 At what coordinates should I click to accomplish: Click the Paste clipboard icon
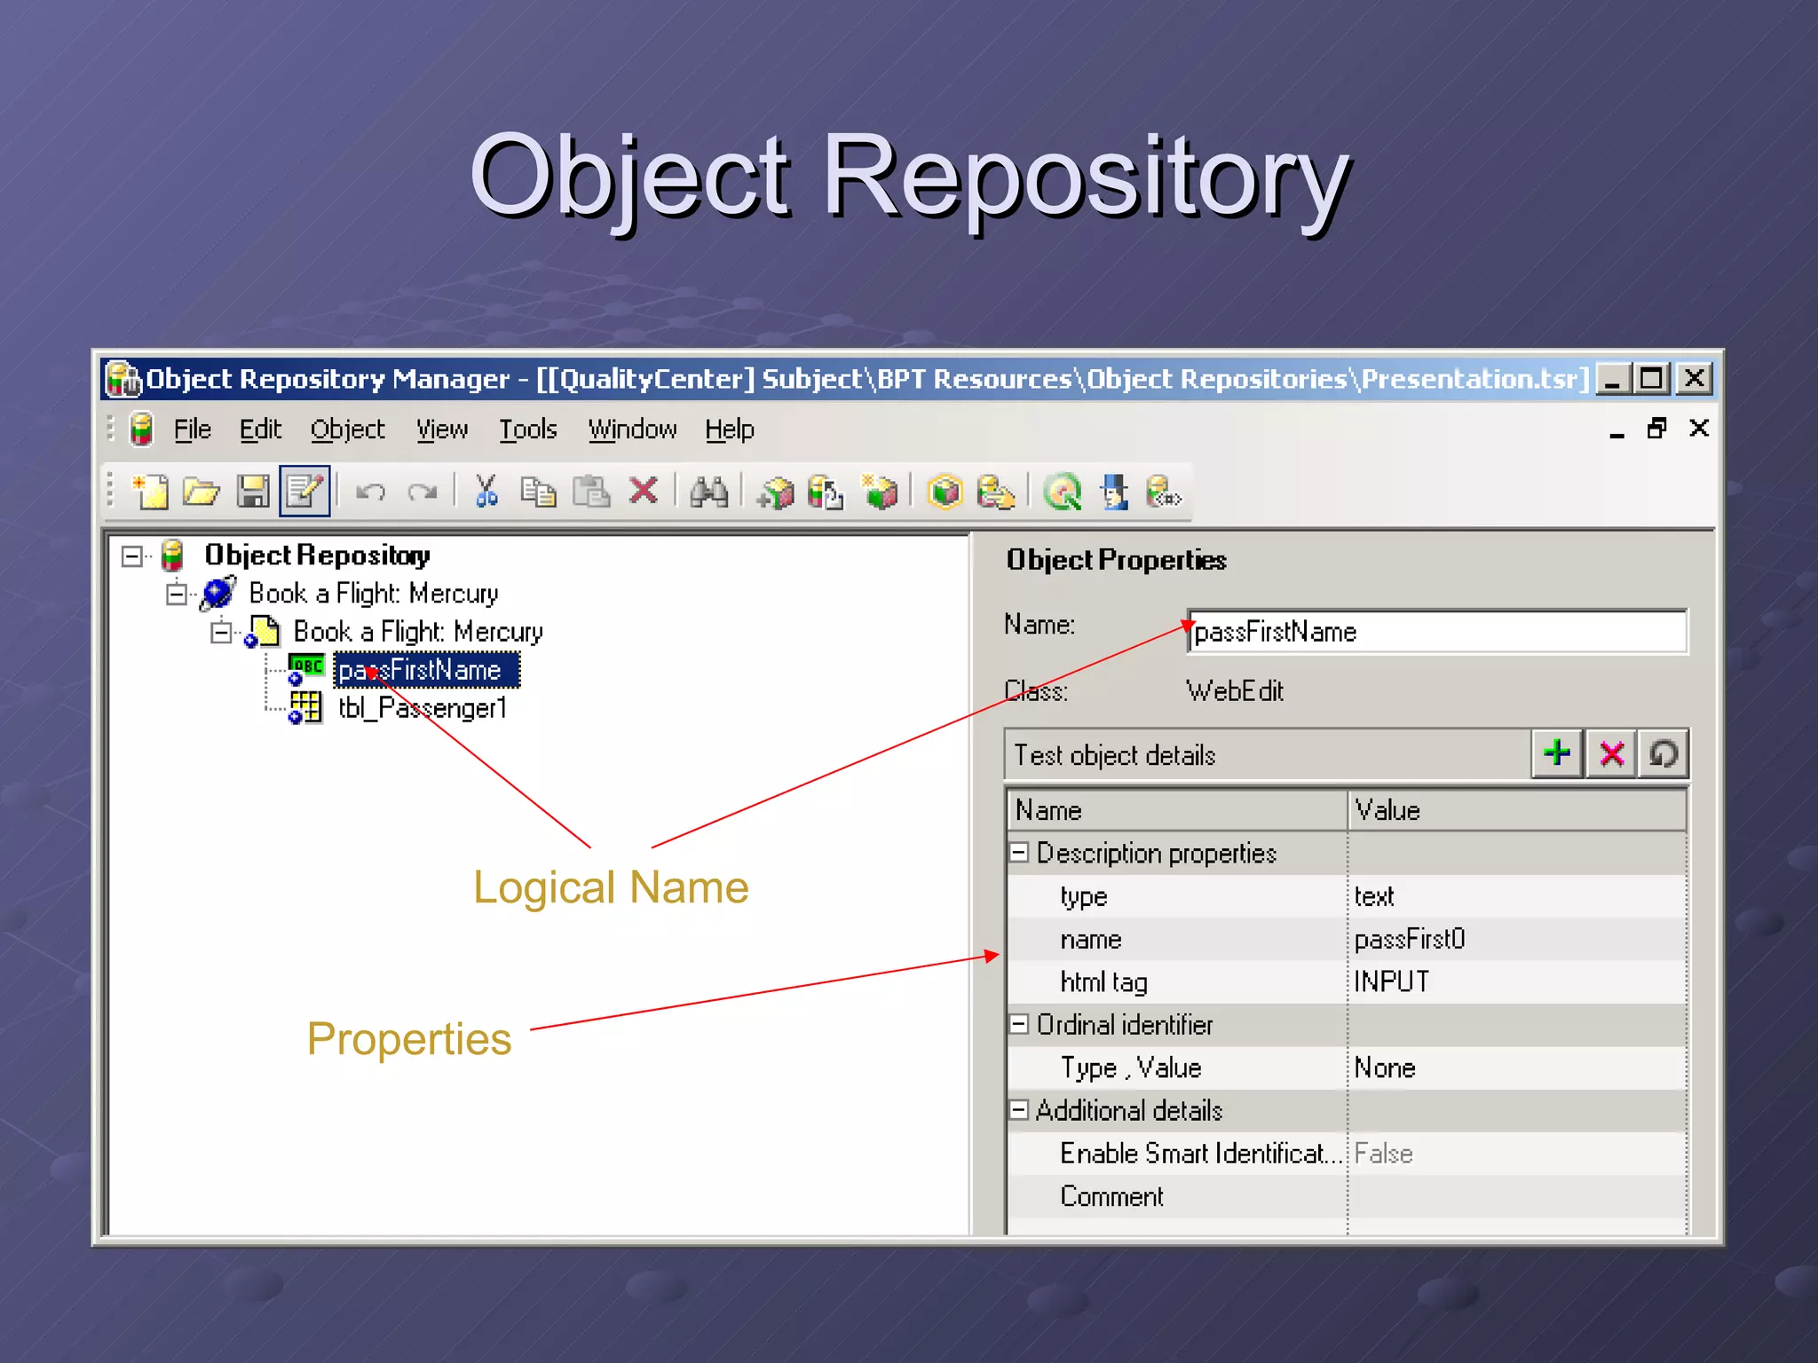(591, 491)
